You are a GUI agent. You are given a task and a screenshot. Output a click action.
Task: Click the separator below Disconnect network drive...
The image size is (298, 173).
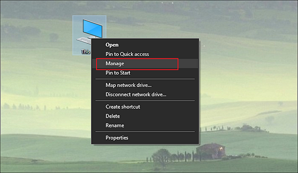coord(145,101)
